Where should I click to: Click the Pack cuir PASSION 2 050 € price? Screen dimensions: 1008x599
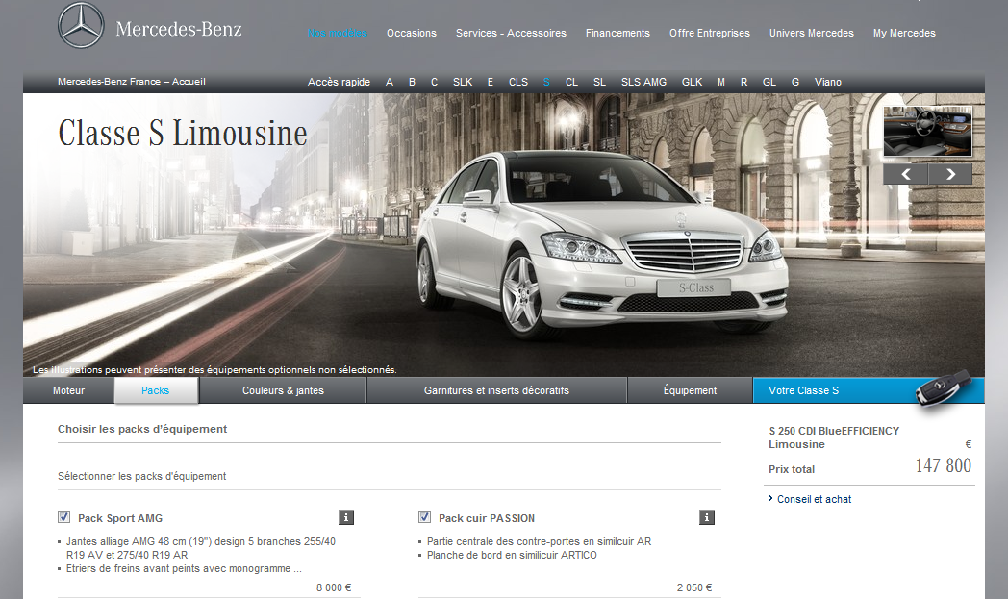(x=694, y=587)
